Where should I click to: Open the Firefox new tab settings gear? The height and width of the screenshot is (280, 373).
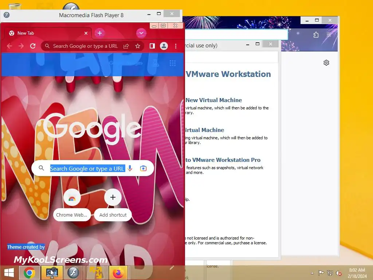click(326, 63)
